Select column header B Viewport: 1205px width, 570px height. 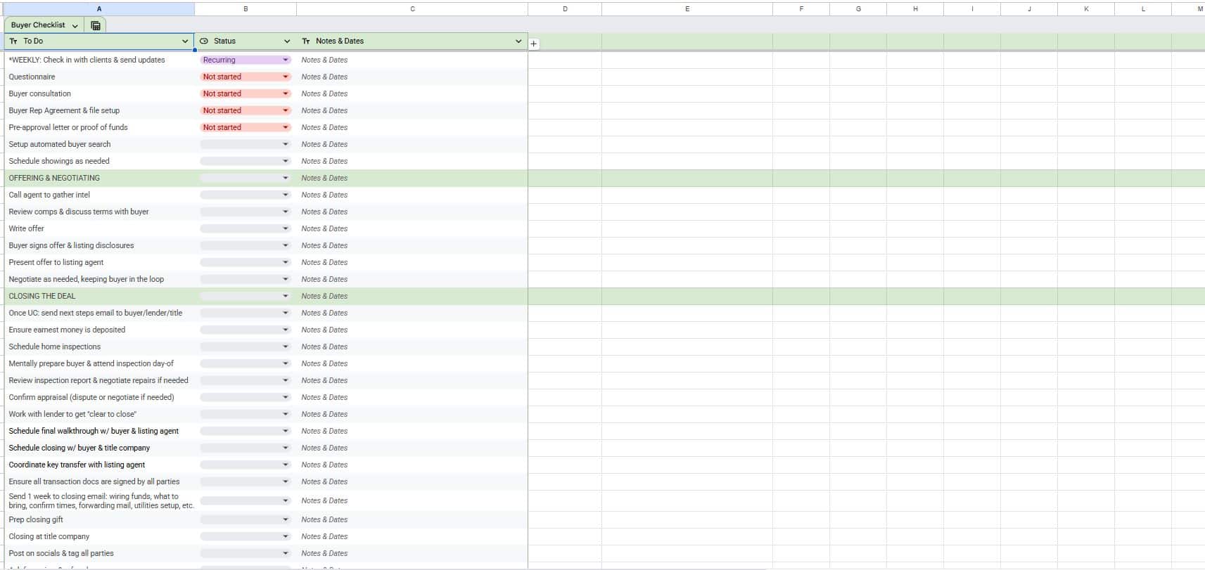coord(246,8)
